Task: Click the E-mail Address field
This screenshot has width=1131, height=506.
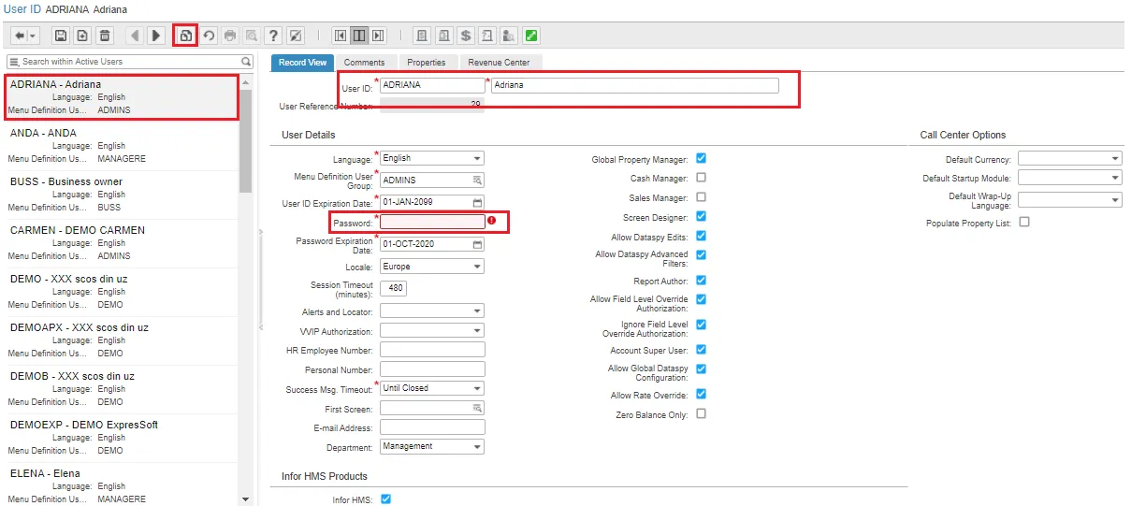Action: point(432,426)
